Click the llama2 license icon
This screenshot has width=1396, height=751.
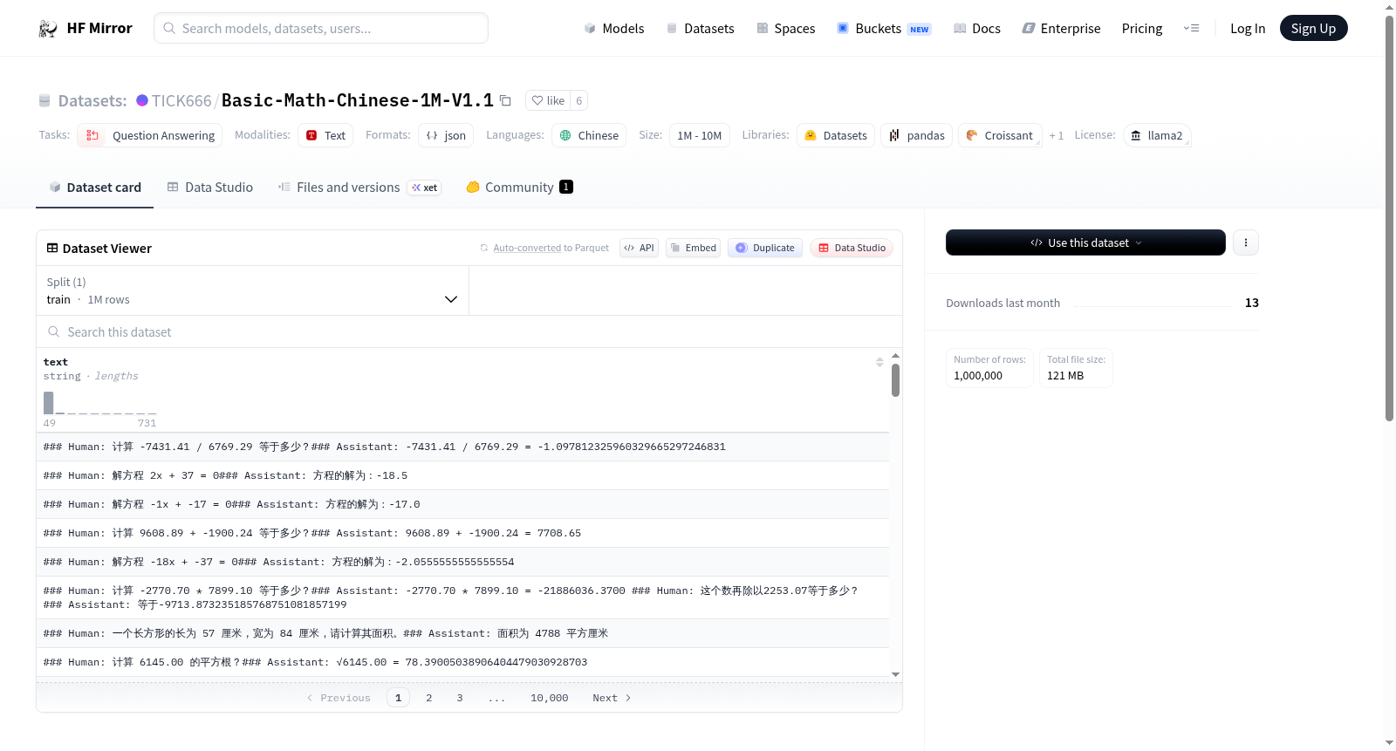coord(1136,135)
